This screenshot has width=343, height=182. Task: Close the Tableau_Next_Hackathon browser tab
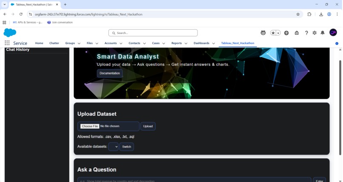tap(57, 4)
